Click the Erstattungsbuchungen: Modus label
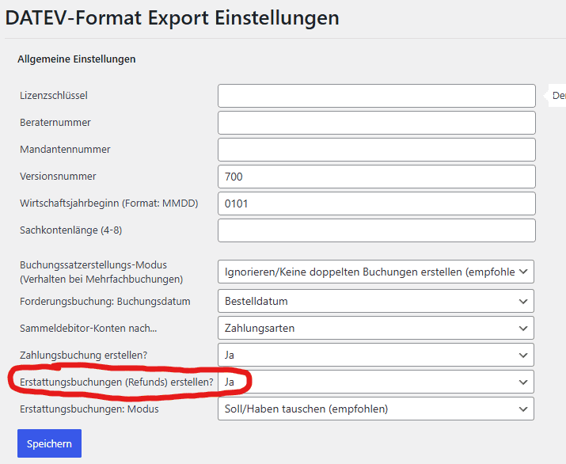The image size is (566, 464). 89,409
